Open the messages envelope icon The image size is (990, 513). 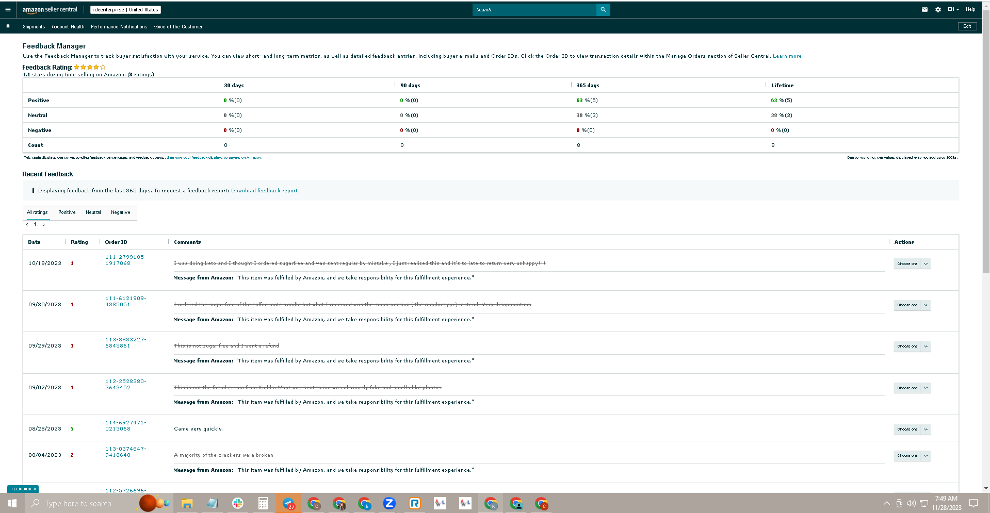point(924,9)
